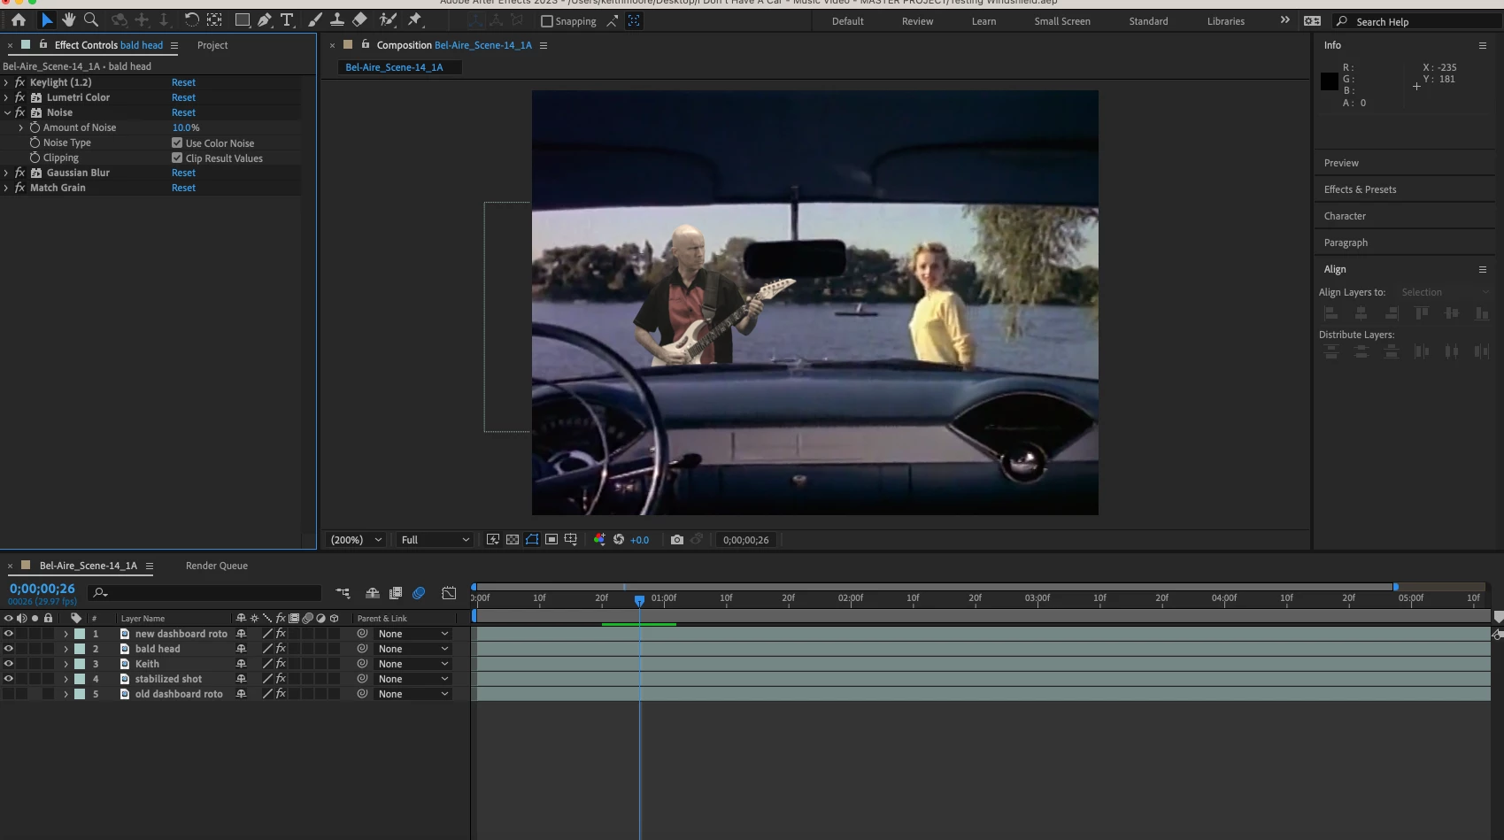The width and height of the screenshot is (1504, 840).
Task: Reset the Gaussian Blur effect
Action: pos(183,173)
